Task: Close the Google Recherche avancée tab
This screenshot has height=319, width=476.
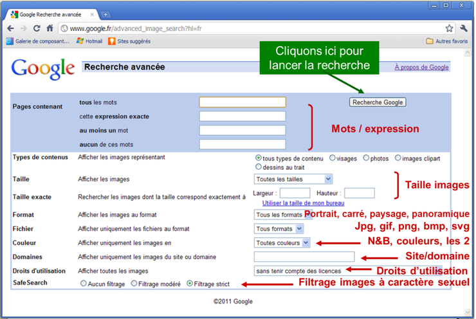Action: (92, 14)
